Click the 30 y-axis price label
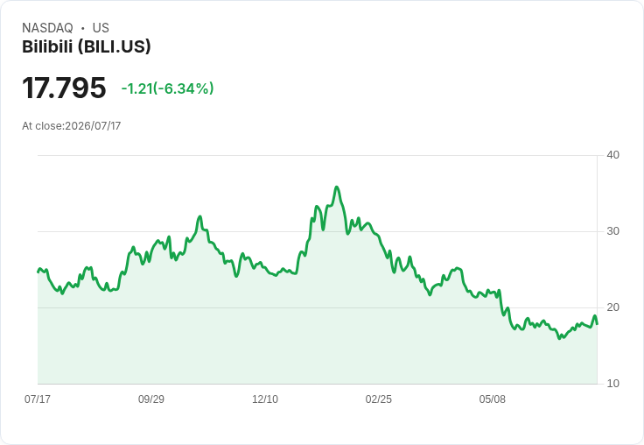Viewport: 644px width, 445px height. point(612,231)
